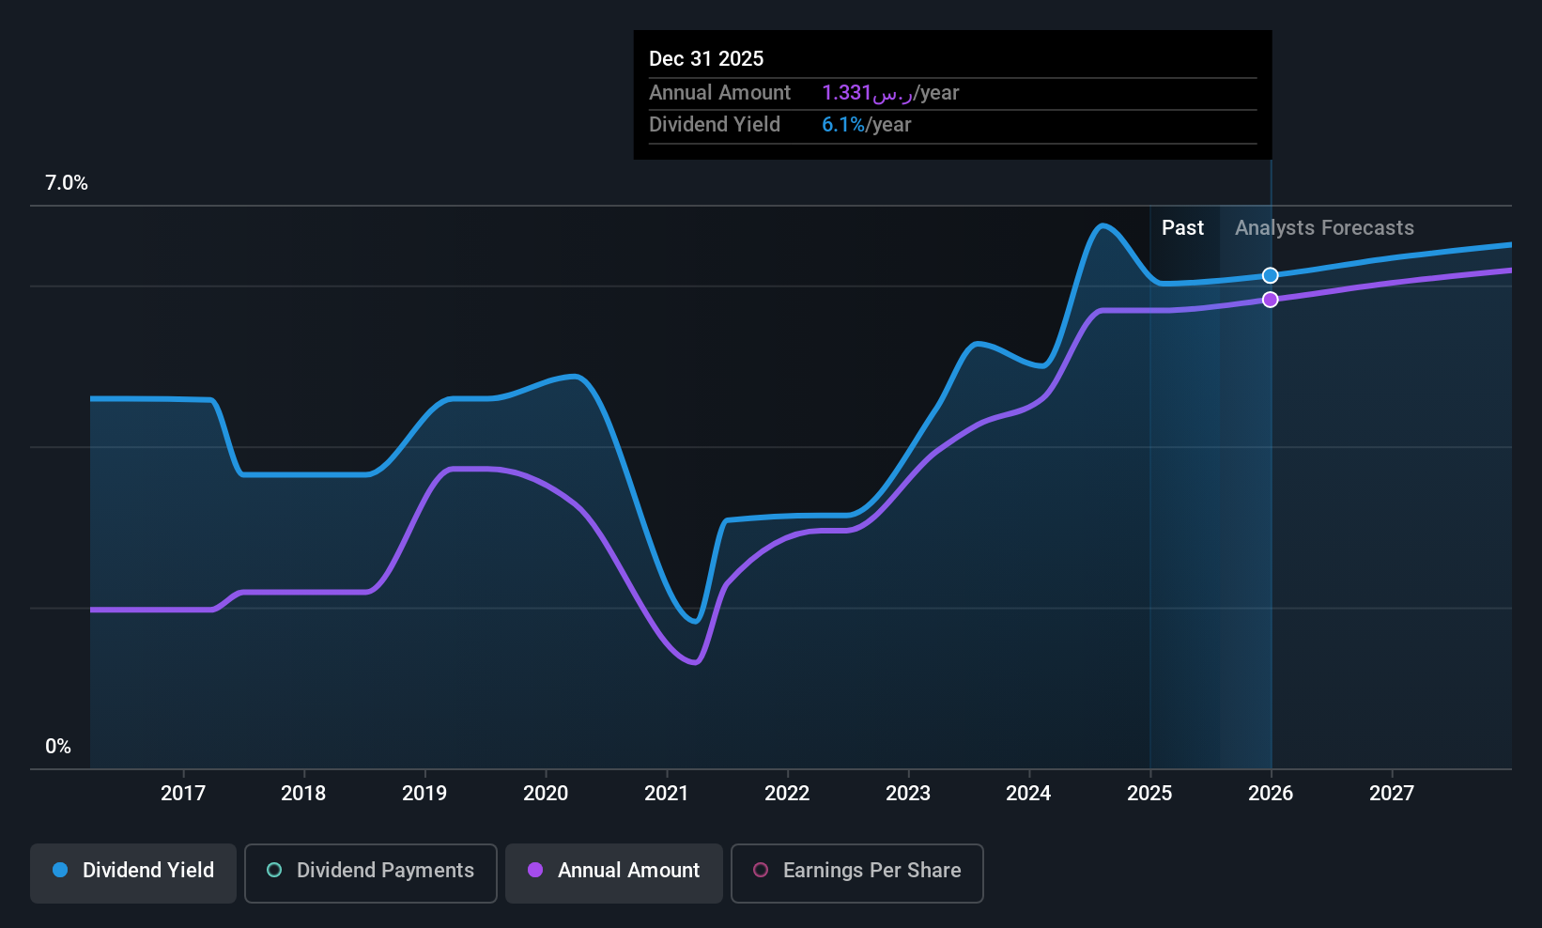The image size is (1542, 928).
Task: Click the 2025 x-axis label
Action: [x=1149, y=794]
